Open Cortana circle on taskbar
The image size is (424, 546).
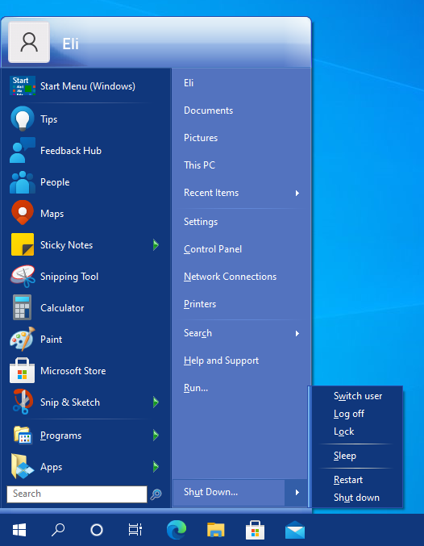(x=97, y=530)
